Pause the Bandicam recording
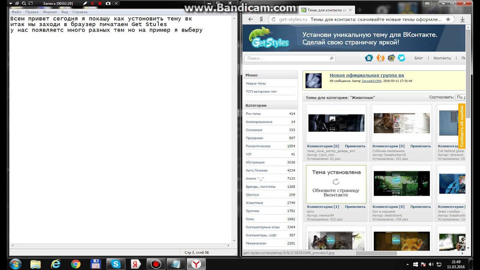Image resolution: width=480 pixels, height=270 pixels. tap(92, 3)
